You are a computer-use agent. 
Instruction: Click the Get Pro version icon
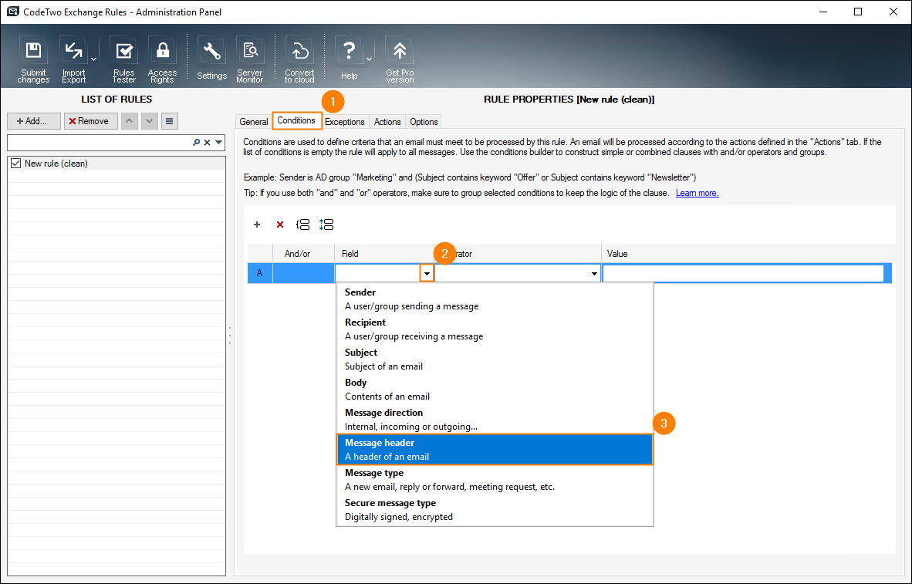click(400, 60)
